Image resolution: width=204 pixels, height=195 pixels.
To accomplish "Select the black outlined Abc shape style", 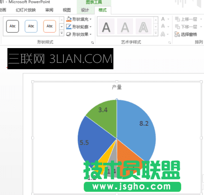I will [13, 26].
